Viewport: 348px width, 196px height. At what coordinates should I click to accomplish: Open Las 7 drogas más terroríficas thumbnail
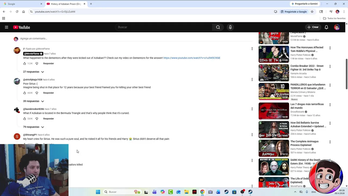[274, 111]
